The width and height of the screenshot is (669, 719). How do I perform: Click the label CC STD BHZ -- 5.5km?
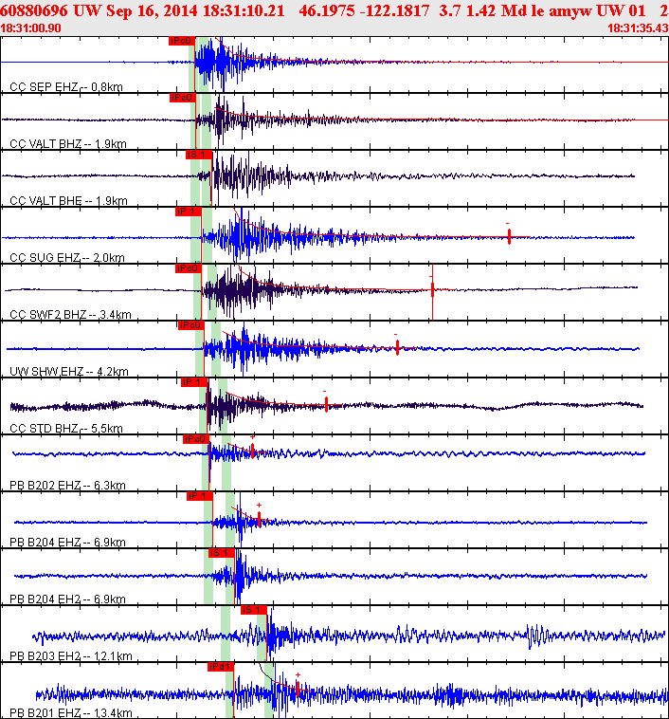66,428
